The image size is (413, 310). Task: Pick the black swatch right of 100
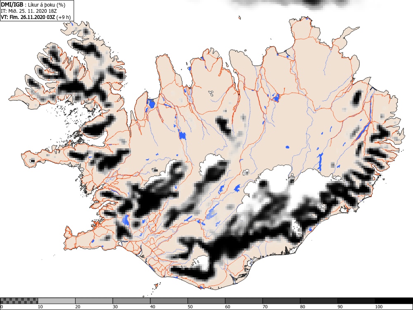pyautogui.click(x=394, y=301)
